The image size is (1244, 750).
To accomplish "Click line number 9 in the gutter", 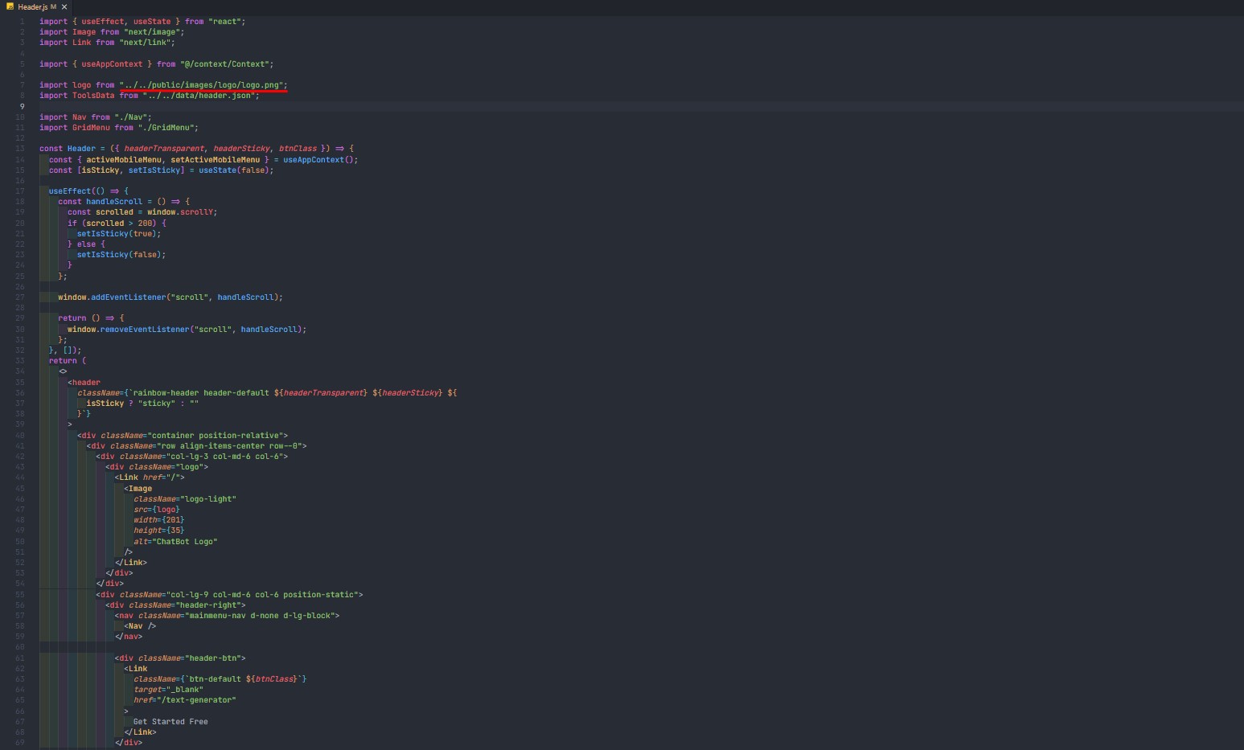I will tap(22, 106).
